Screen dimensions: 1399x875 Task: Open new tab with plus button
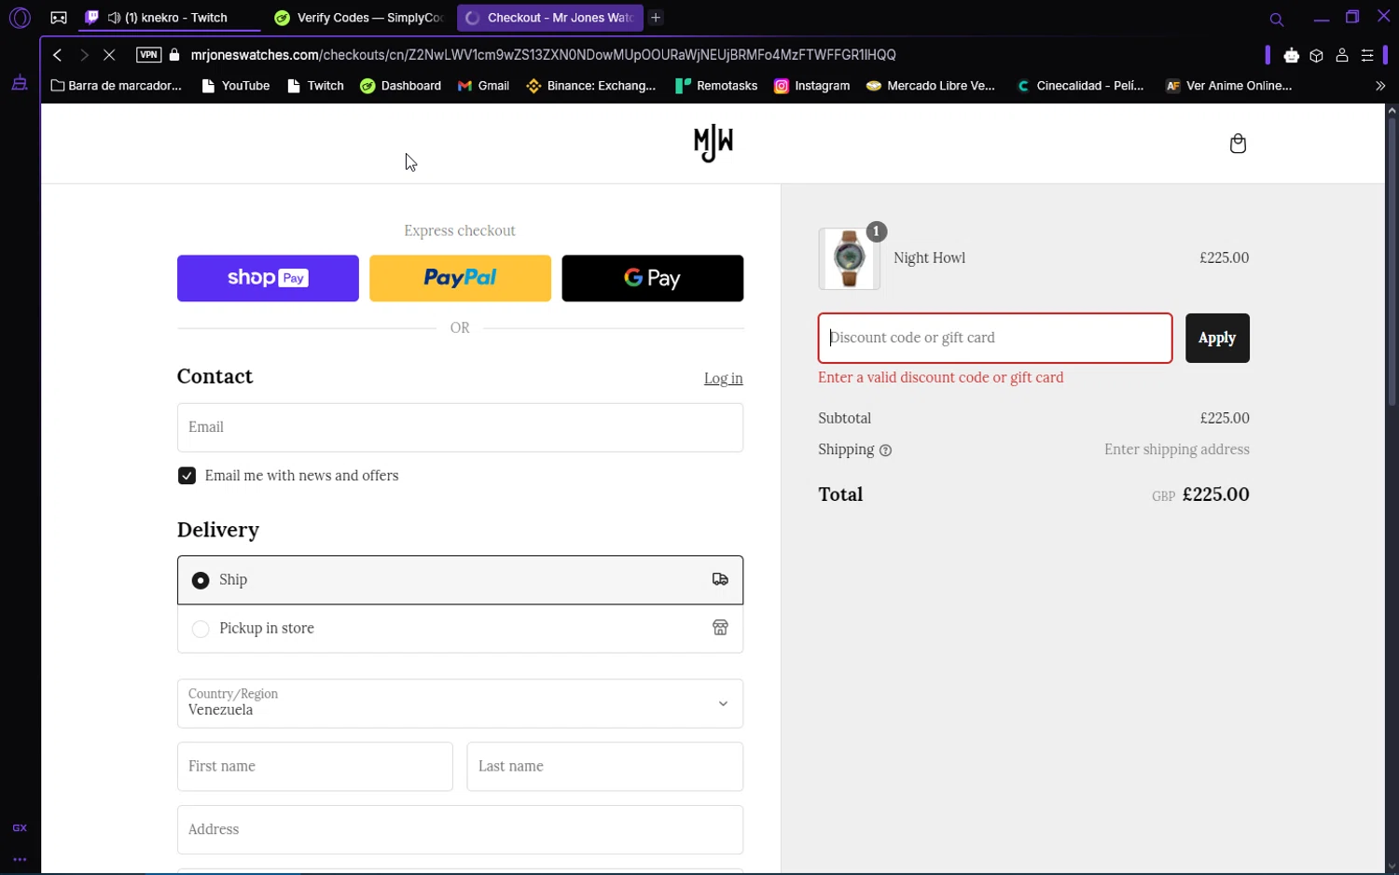click(x=656, y=18)
